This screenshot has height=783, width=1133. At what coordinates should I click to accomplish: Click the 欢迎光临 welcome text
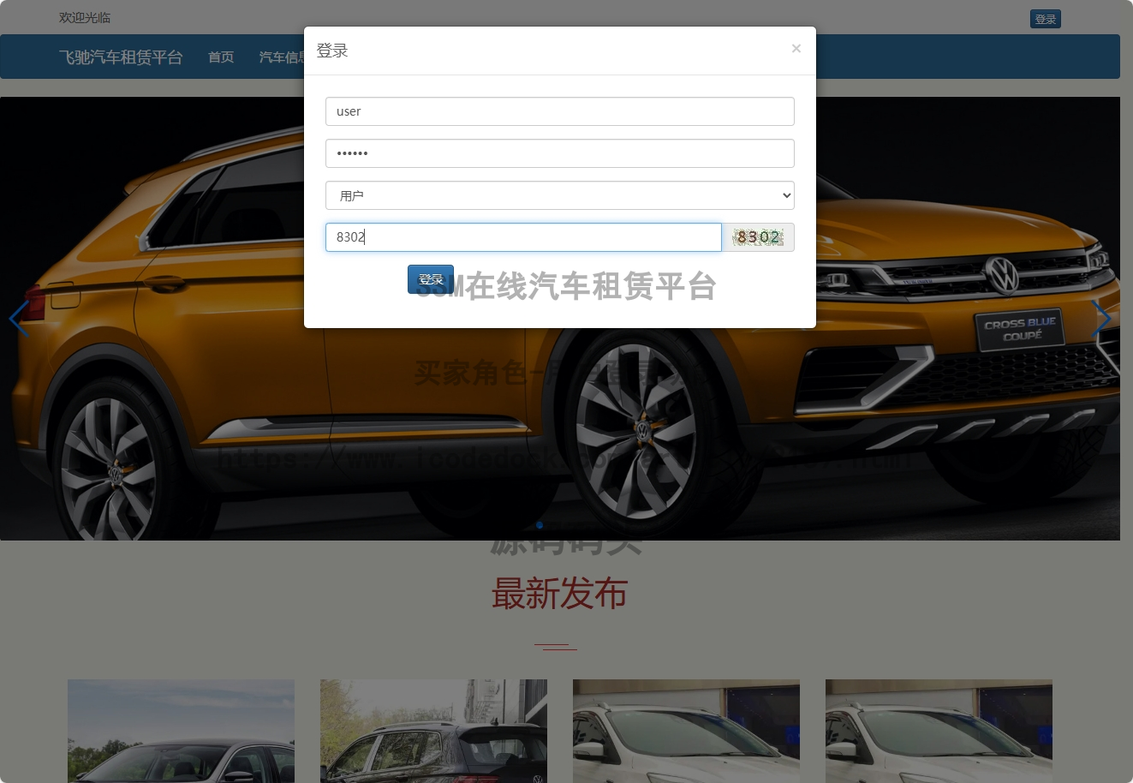click(x=85, y=18)
